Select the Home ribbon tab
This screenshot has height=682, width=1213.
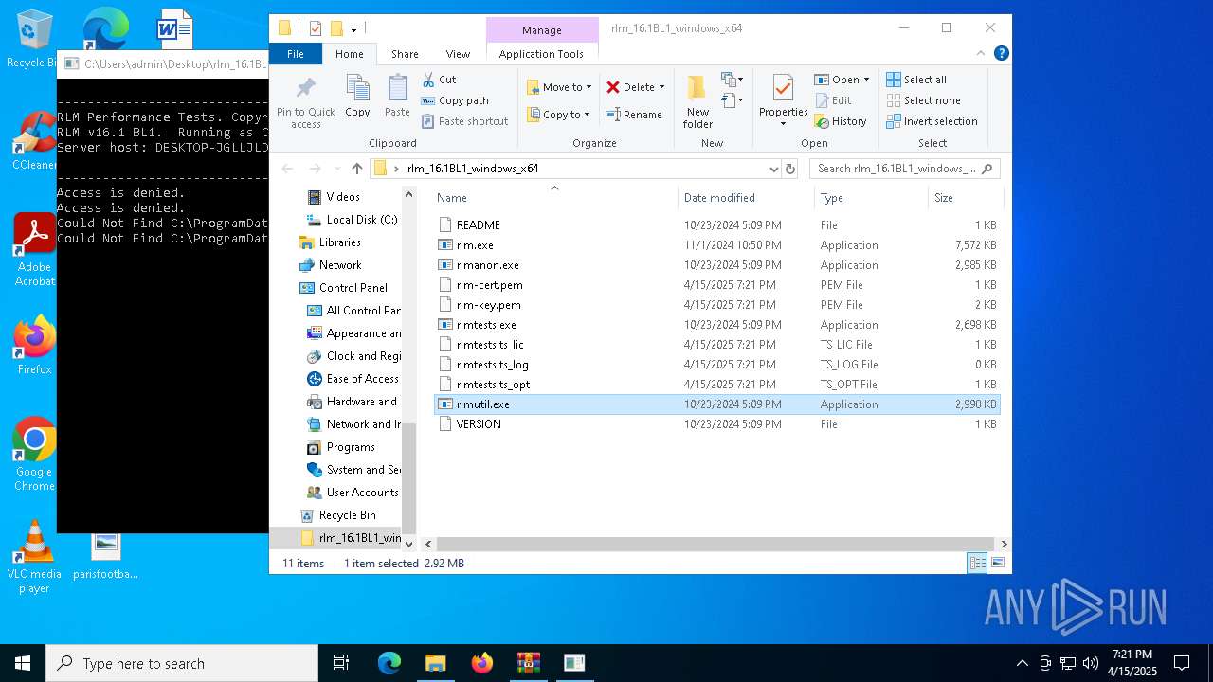[x=349, y=54]
